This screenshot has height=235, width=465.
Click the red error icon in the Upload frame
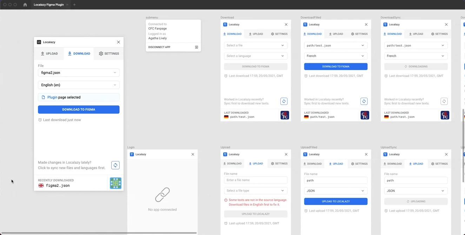226,200
